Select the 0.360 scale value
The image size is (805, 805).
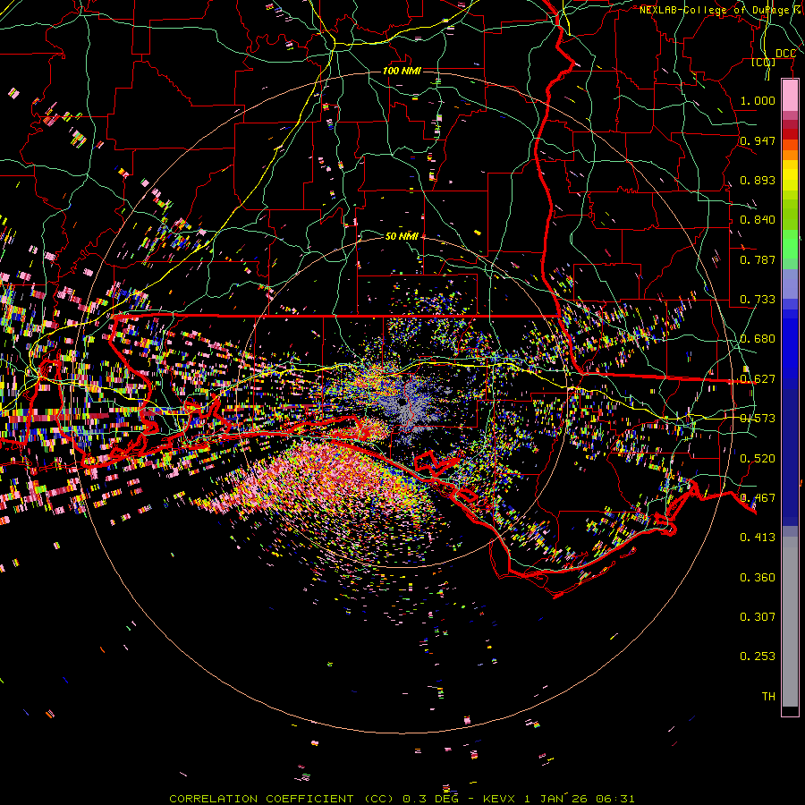pyautogui.click(x=758, y=578)
